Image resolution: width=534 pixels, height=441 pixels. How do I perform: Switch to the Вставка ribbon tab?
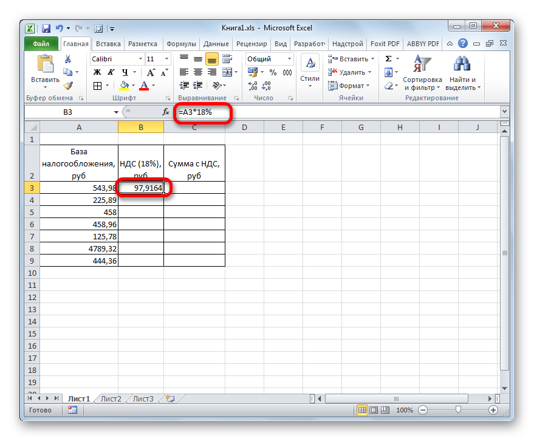108,44
